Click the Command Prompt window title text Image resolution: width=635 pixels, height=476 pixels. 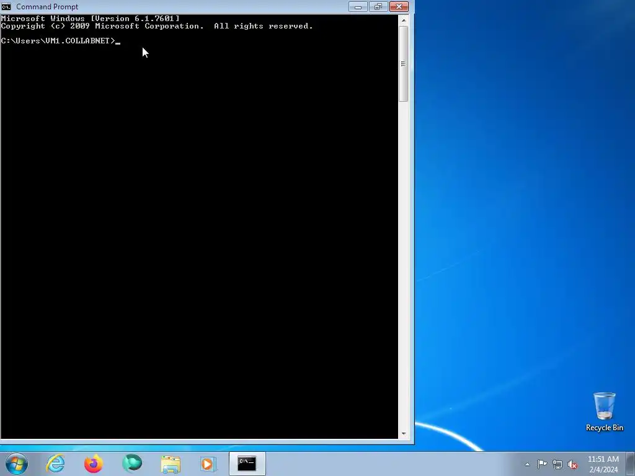tap(47, 7)
